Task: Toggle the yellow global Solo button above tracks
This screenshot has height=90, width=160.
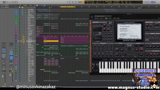Action: click(22, 7)
